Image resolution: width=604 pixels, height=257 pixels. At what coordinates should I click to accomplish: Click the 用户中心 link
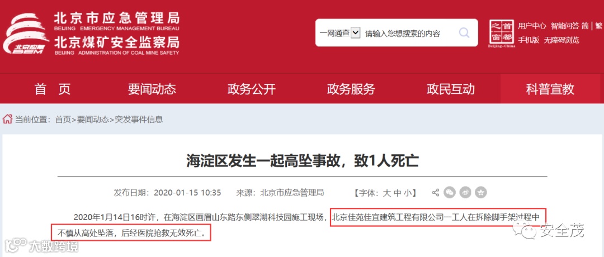tap(532, 26)
